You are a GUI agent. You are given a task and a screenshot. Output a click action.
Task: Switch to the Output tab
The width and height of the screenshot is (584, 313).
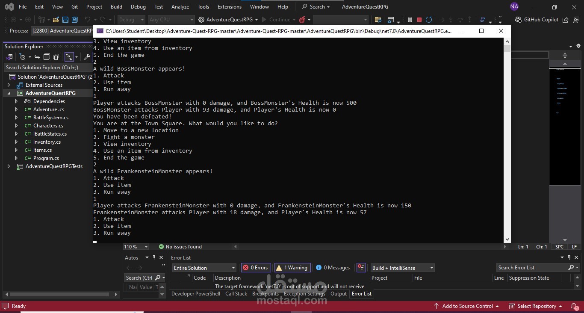pyautogui.click(x=339, y=294)
